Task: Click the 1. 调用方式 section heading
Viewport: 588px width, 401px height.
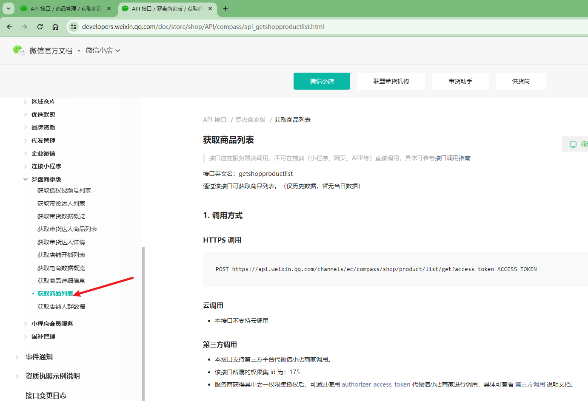Action: 223,215
